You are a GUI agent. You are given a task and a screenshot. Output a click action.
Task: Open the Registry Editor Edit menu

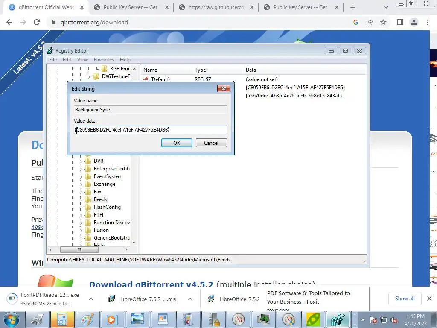click(x=67, y=60)
